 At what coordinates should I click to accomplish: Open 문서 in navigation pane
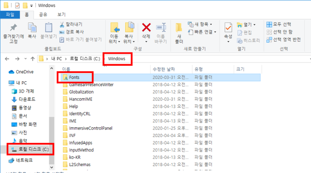(x=19, y=116)
